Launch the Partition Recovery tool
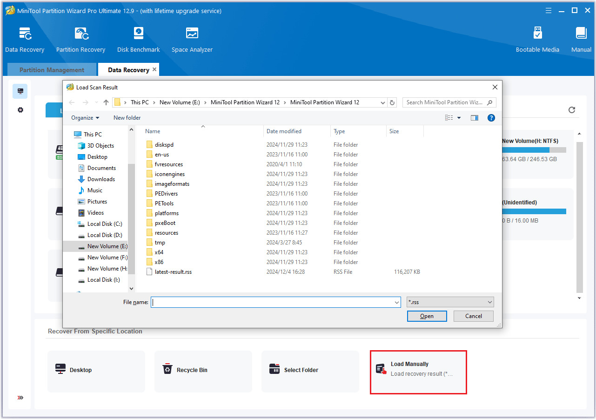The width and height of the screenshot is (596, 420). tap(80, 40)
